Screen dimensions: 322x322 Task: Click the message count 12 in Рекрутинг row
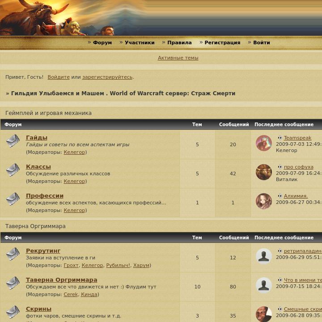(233, 258)
